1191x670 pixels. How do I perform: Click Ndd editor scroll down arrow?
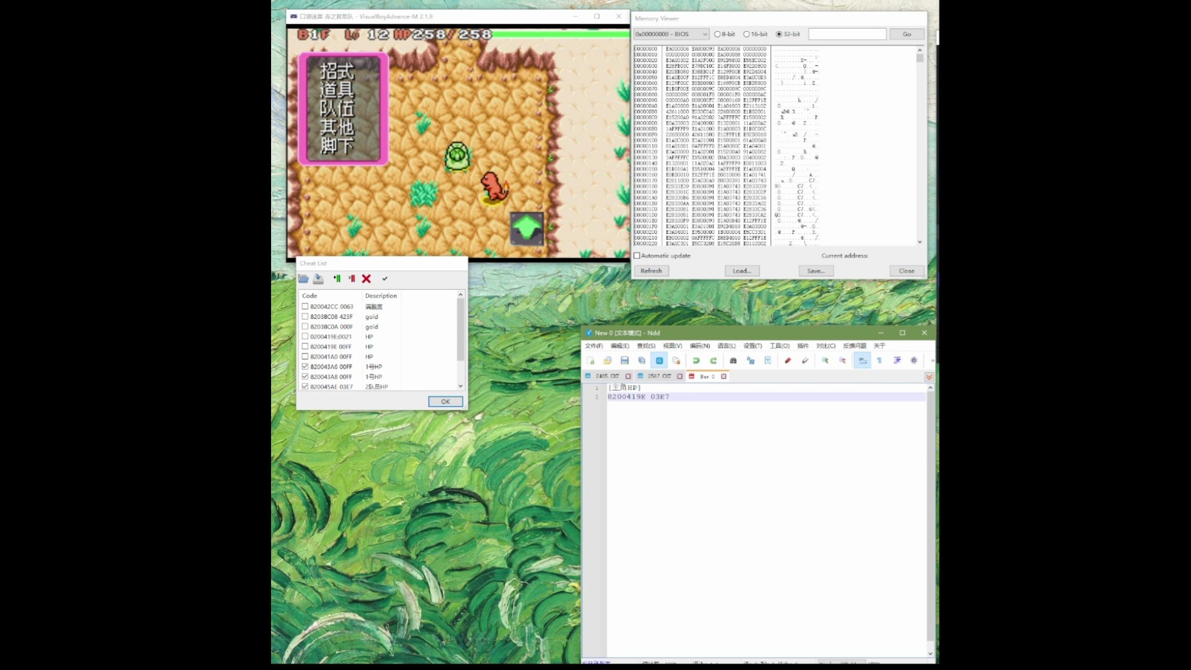click(930, 653)
